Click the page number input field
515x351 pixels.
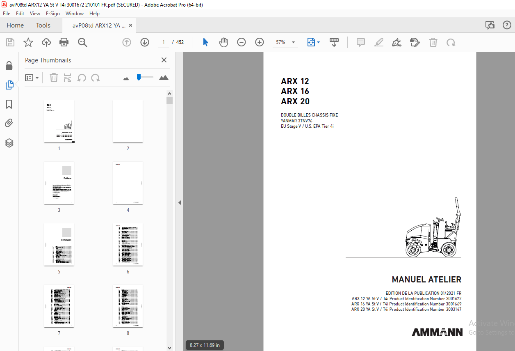pos(163,42)
